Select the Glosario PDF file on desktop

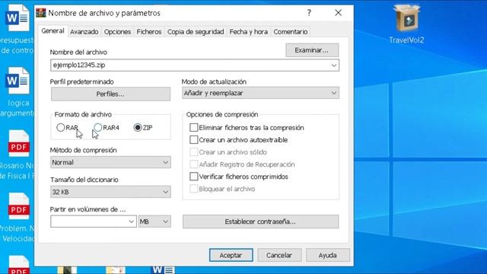tap(17, 155)
